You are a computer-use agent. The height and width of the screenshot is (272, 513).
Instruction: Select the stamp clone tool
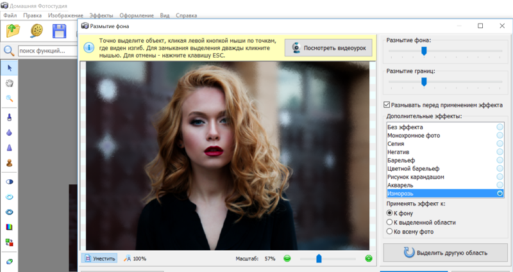pyautogui.click(x=10, y=163)
